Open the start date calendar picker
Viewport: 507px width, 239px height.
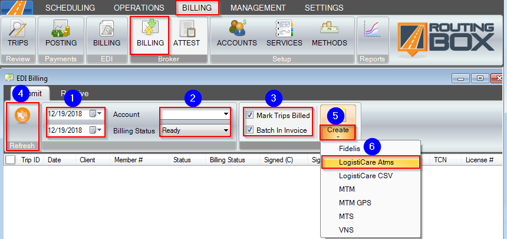[95, 114]
